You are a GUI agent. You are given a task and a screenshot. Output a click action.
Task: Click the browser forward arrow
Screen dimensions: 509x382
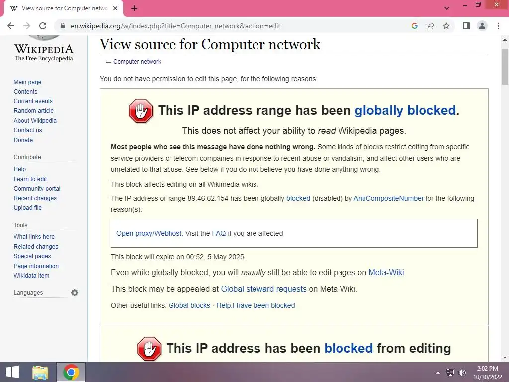tap(27, 26)
